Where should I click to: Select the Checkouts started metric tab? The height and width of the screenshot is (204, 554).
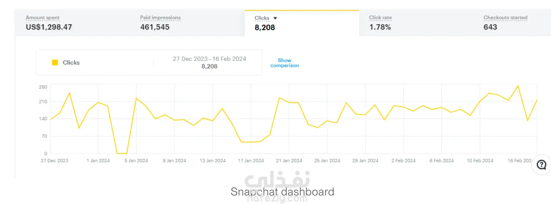[505, 18]
